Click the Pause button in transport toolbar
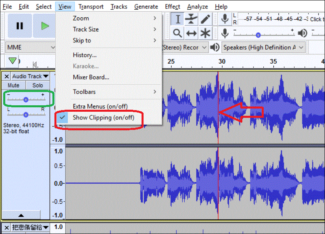Image resolution: width=325 pixels, height=234 pixels. pyautogui.click(x=19, y=26)
